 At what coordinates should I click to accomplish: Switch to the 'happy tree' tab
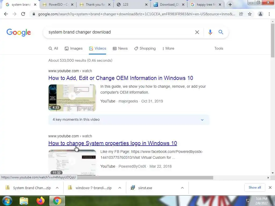[x=205, y=5]
